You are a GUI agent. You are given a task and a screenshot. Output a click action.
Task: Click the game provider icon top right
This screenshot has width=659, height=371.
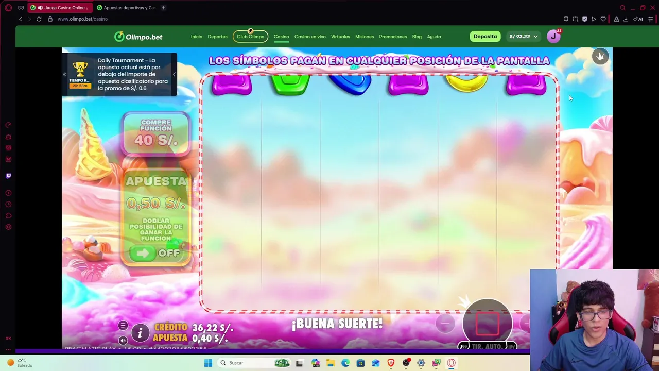click(x=600, y=56)
